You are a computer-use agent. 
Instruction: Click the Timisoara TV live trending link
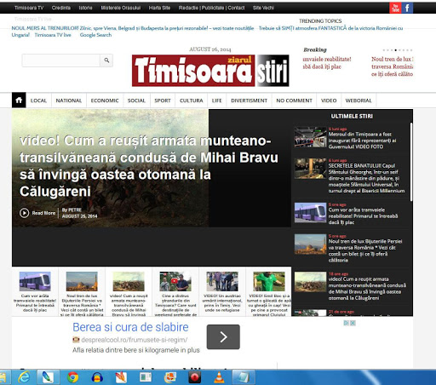click(53, 35)
